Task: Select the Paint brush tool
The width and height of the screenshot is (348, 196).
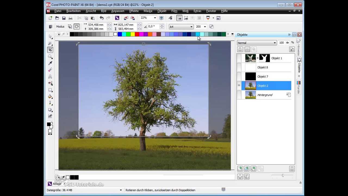Action: (x=50, y=103)
